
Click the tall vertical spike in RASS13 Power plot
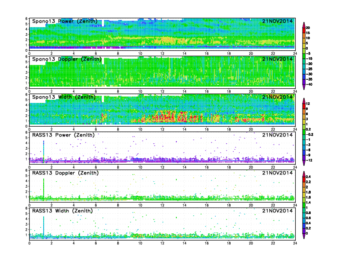(x=44, y=152)
